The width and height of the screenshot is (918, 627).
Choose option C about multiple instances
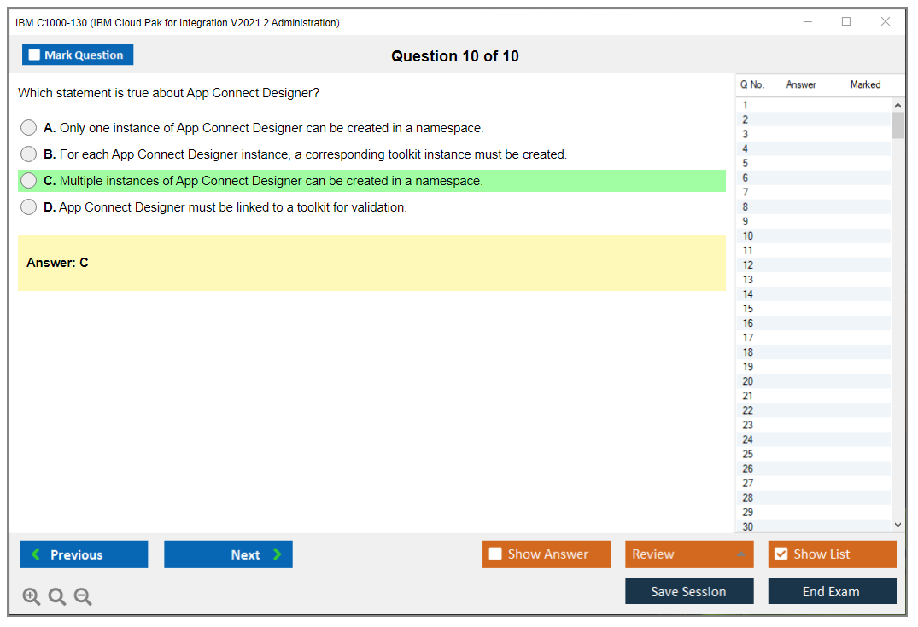[x=29, y=181]
